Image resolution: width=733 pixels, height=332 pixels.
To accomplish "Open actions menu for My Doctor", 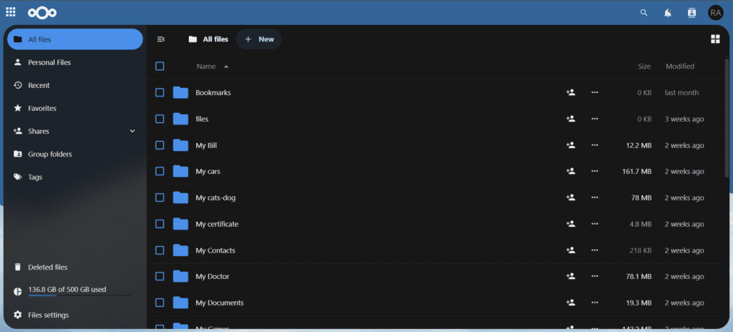I will [595, 276].
